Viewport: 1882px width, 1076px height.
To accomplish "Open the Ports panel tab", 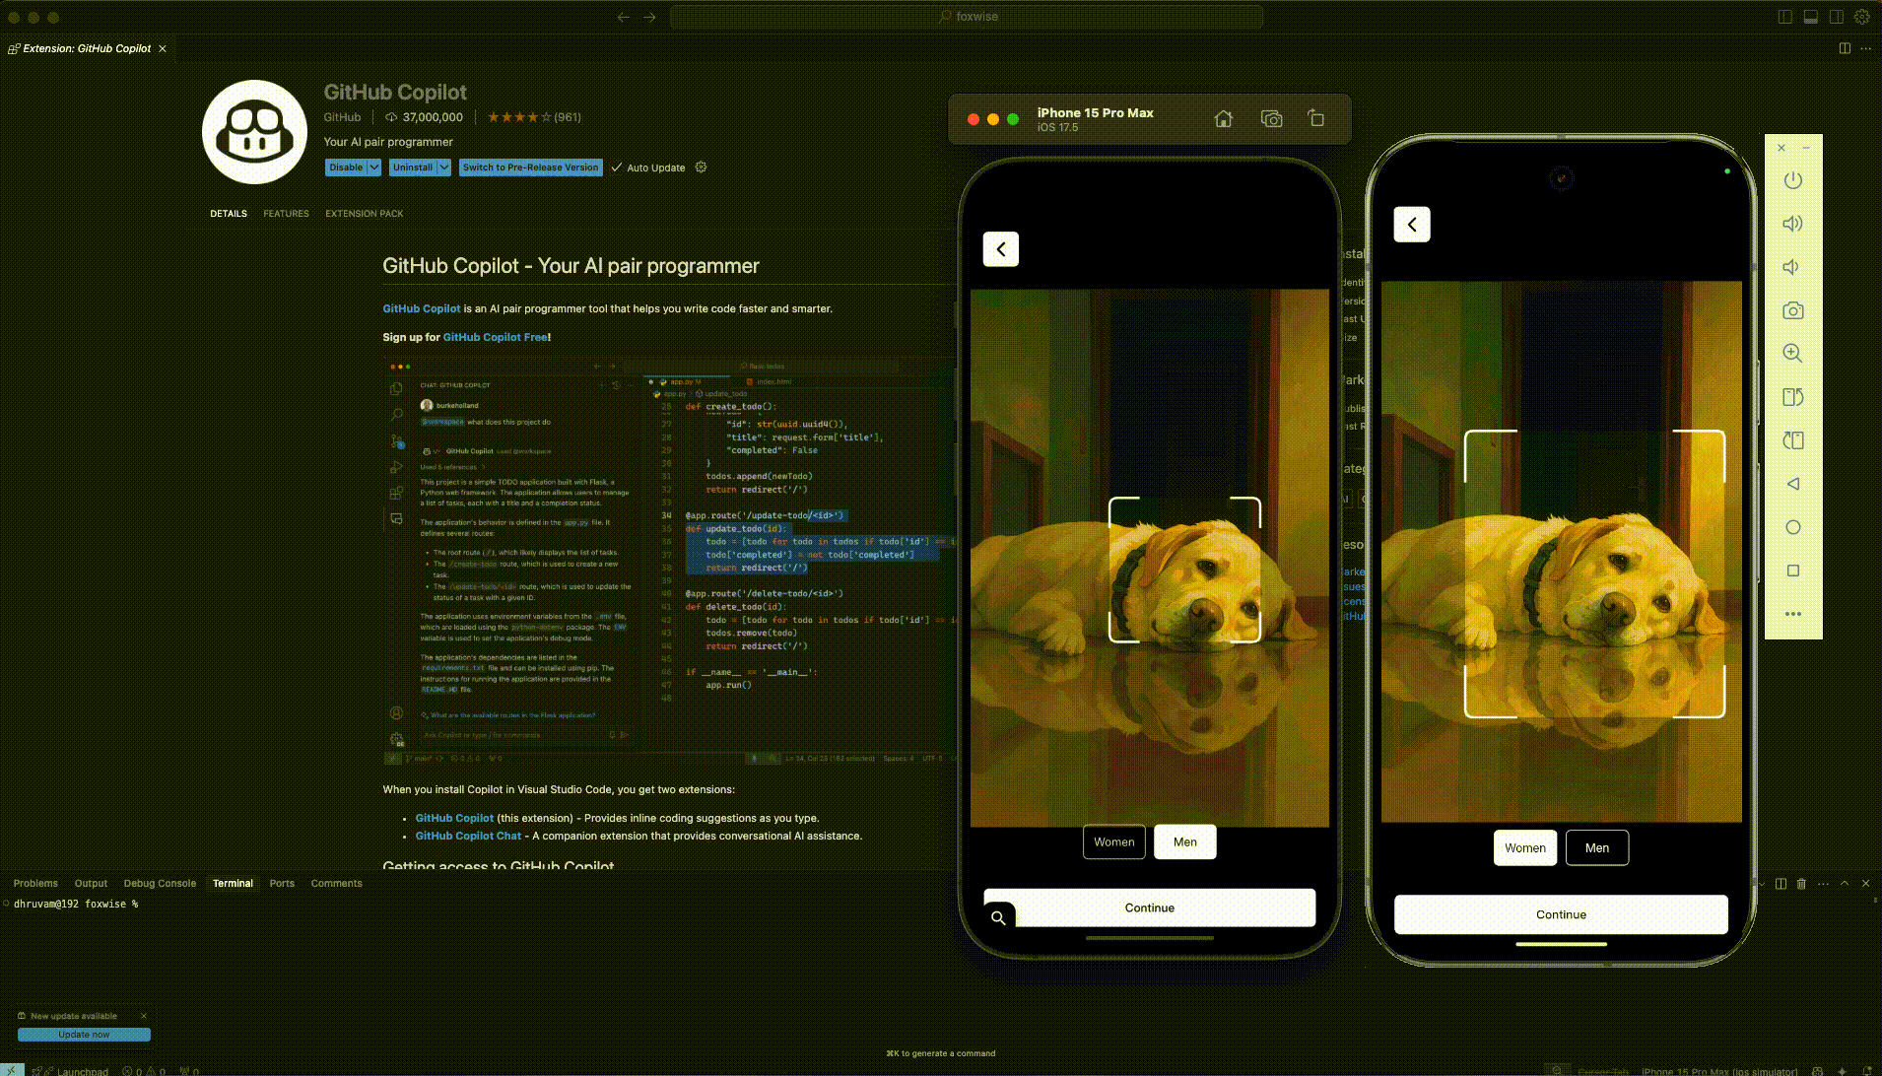I will [x=282, y=884].
